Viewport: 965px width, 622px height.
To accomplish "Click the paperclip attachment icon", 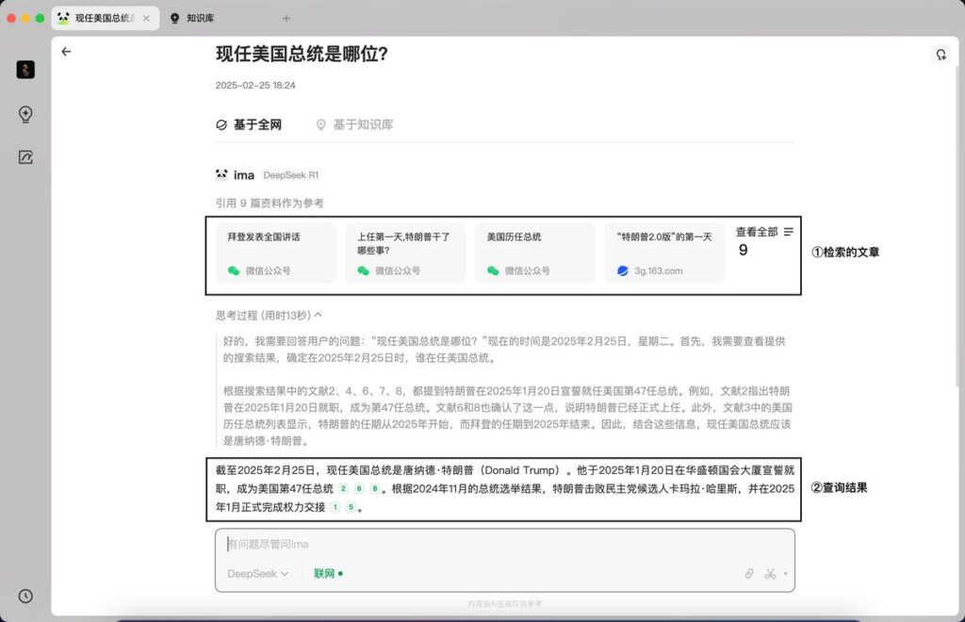I will point(749,573).
